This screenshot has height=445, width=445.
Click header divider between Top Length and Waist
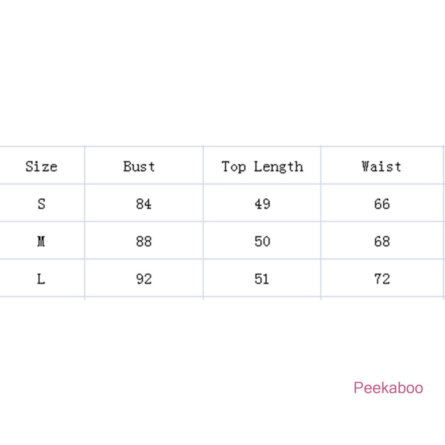point(321,166)
